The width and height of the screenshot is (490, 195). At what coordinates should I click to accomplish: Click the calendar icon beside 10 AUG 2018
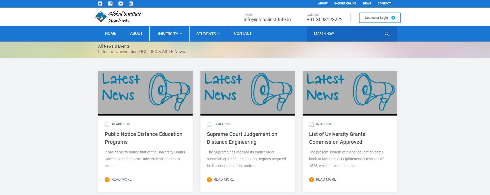pos(107,124)
